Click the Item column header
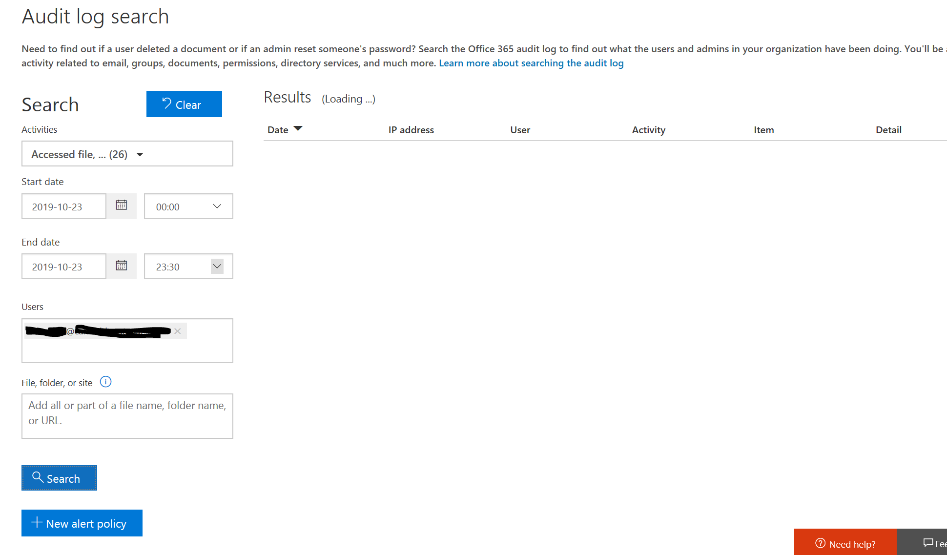Screen dimensions: 947x555 coord(764,130)
